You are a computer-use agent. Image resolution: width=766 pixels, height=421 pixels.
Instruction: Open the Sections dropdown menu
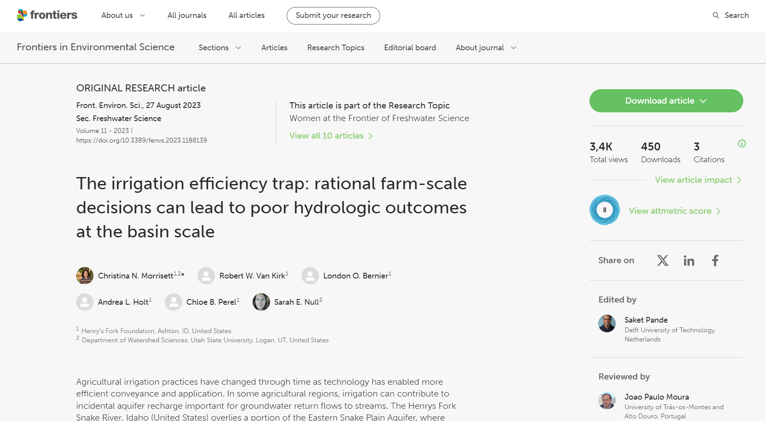[x=220, y=48]
